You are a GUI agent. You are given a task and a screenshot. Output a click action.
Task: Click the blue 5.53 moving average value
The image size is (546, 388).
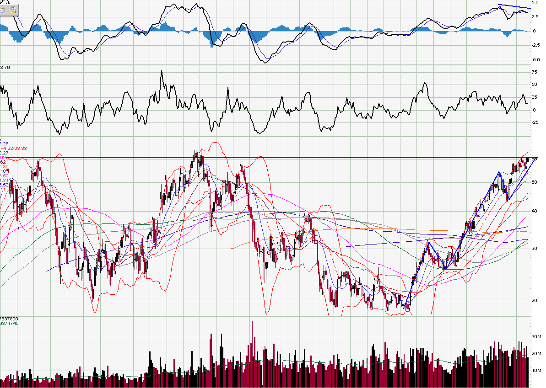tap(4, 185)
